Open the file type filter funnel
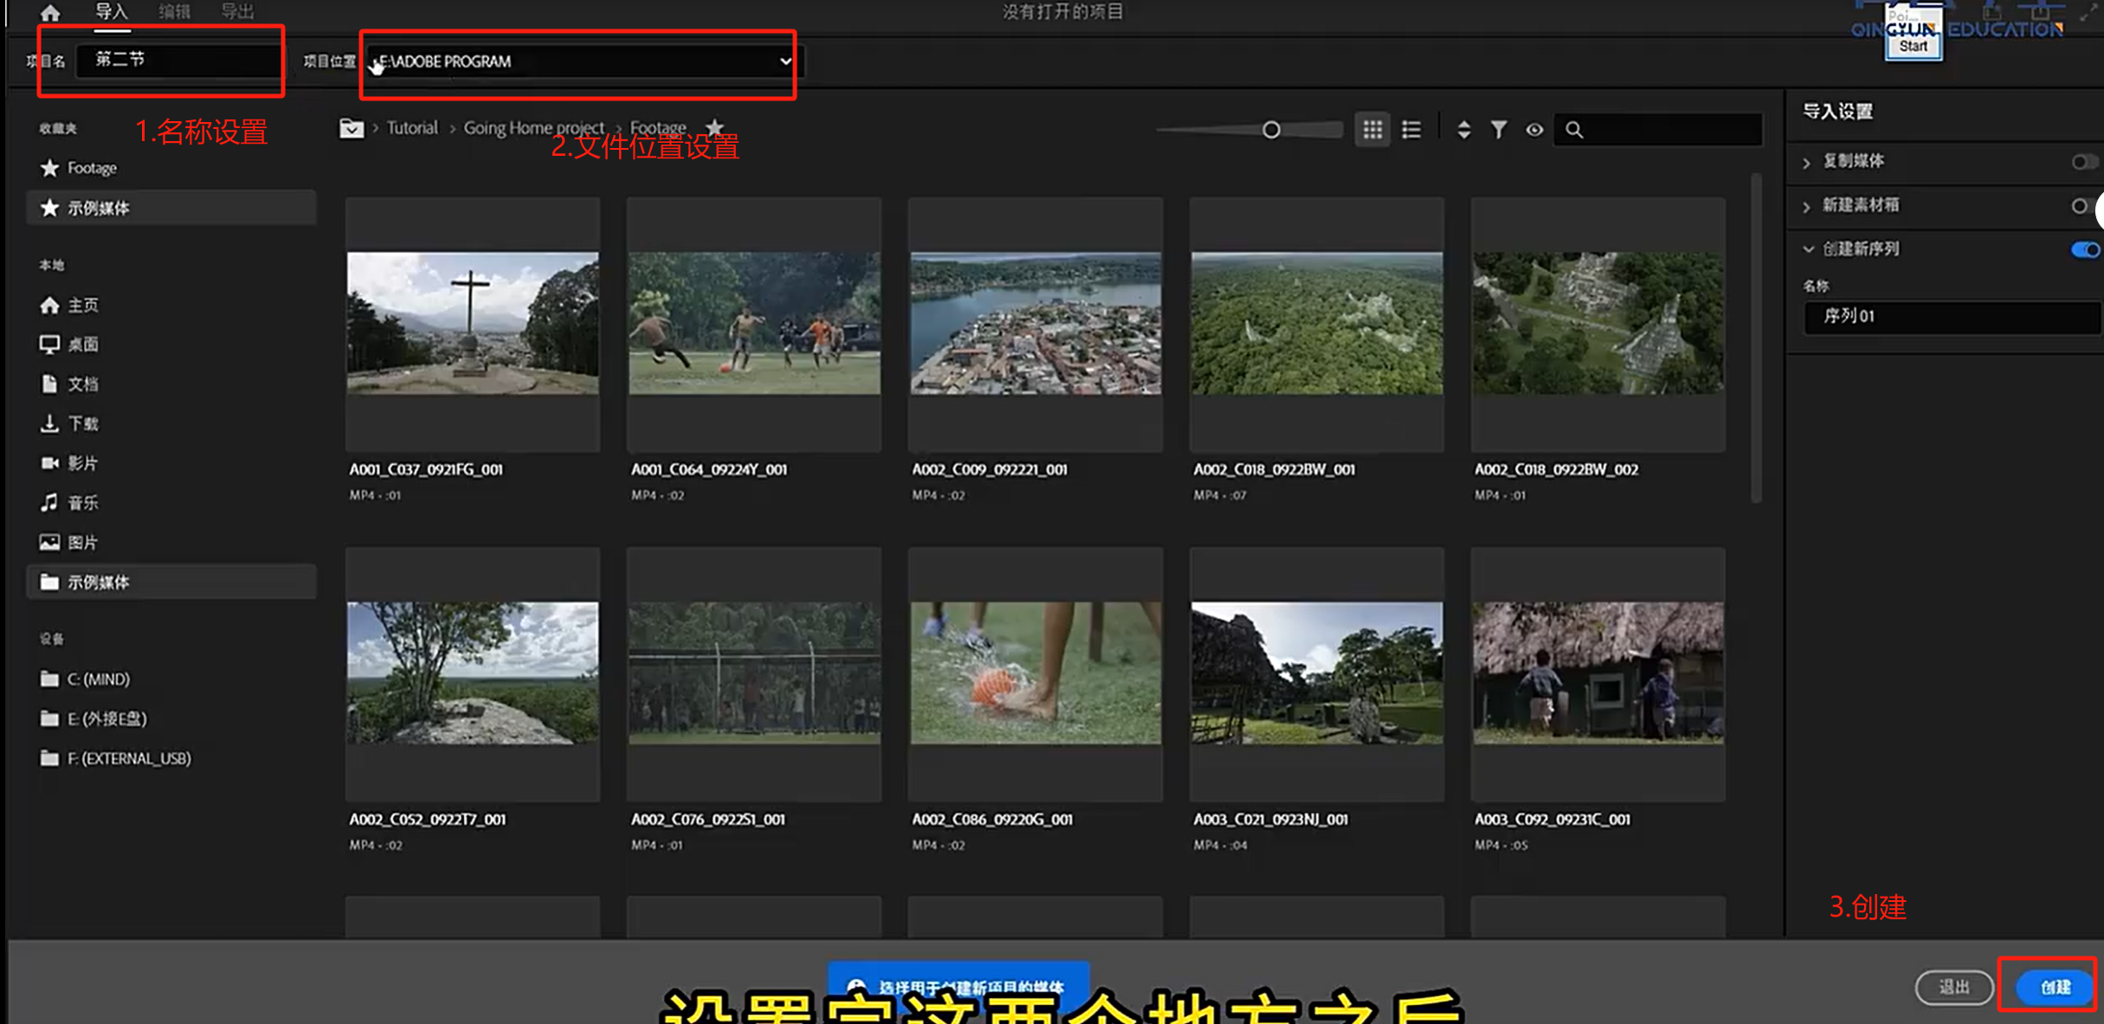The image size is (2104, 1024). (x=1499, y=130)
